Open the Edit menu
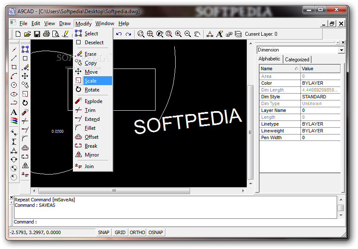Image resolution: width=358 pixels, height=249 pixels. (x=36, y=23)
